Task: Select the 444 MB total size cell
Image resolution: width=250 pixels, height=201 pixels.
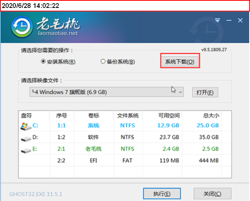Action: [x=209, y=161]
